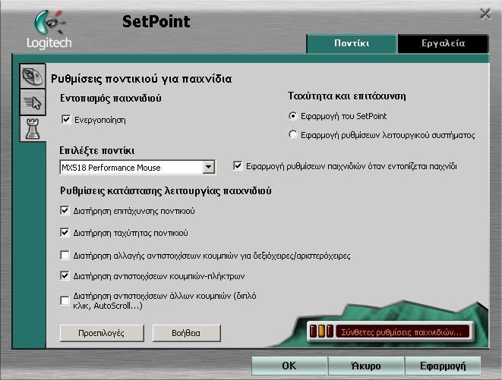Select Εφαρμογή ρυθμίσεων λειτουργικού συστήματος radio
The width and height of the screenshot is (502, 380).
[292, 134]
